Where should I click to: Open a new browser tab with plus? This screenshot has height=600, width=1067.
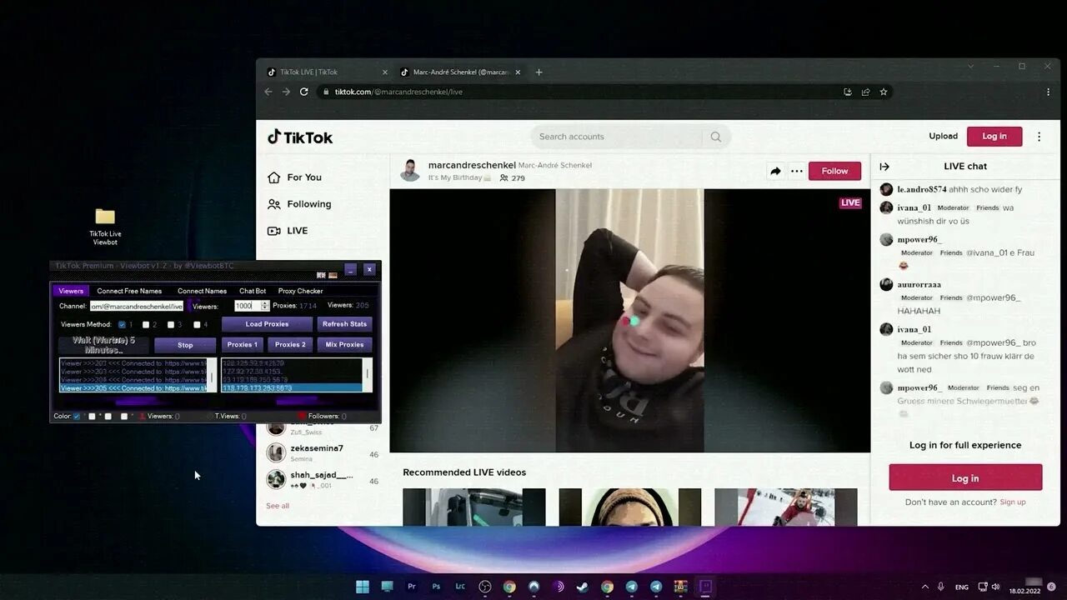pyautogui.click(x=539, y=72)
